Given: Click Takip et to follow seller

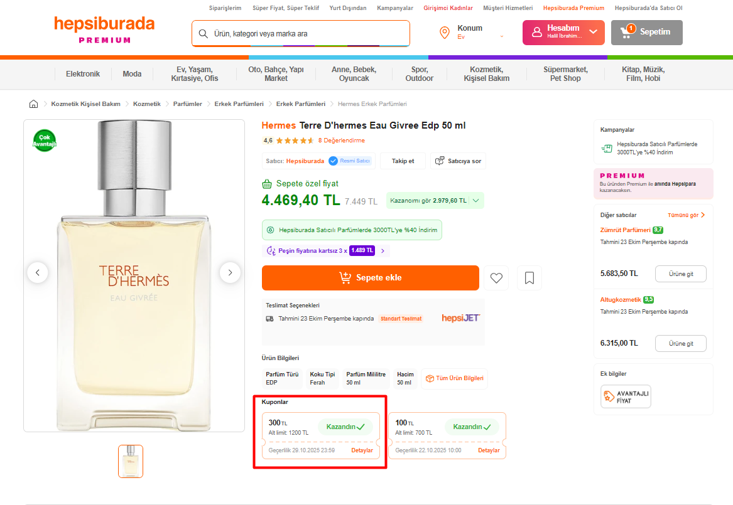Looking at the screenshot, I should (403, 161).
